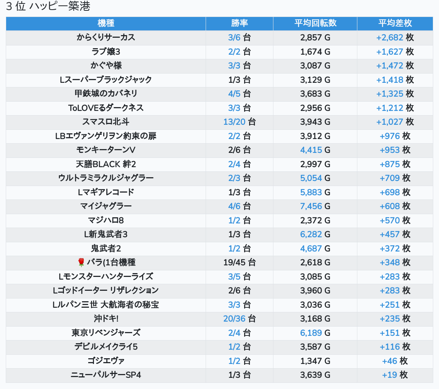This screenshot has width=439, height=389.
Task: Click the rose emoji beside バラ(1台機種
Action: tap(81, 263)
